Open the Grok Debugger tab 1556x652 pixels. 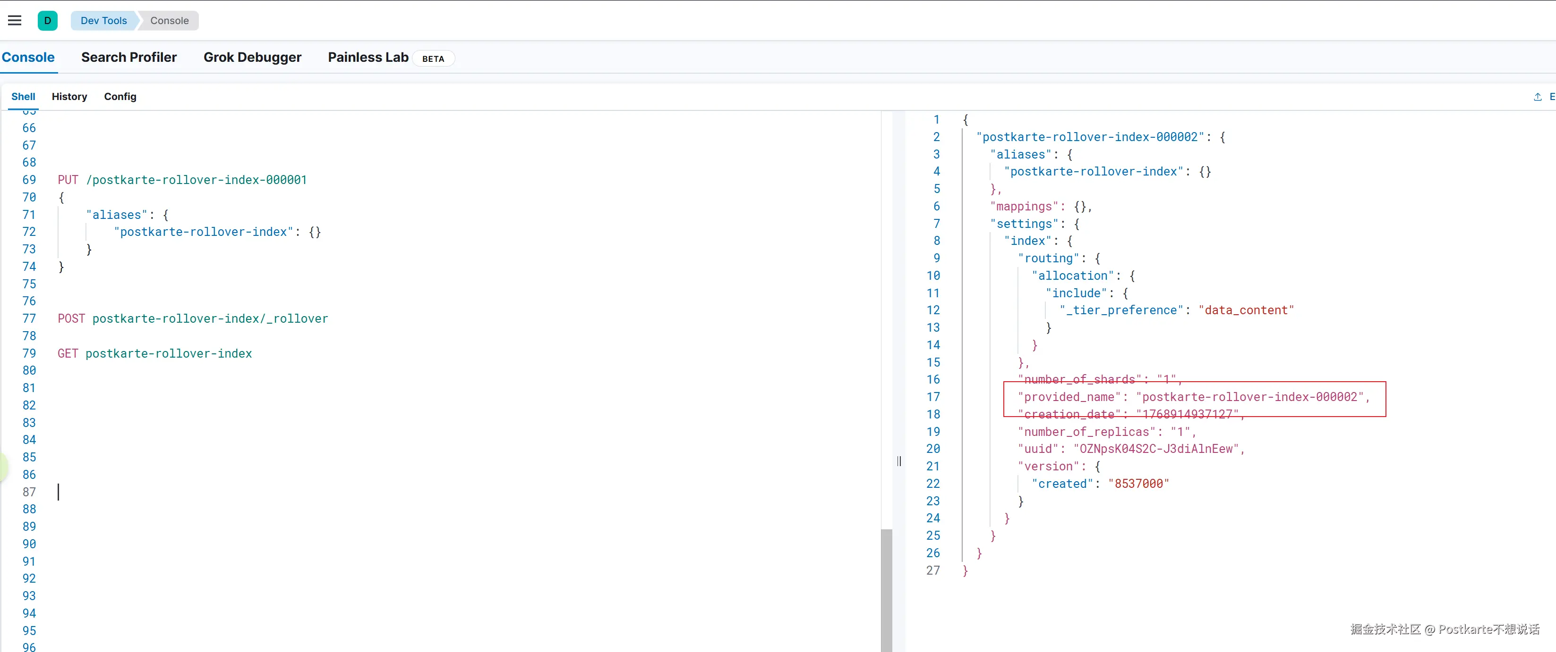click(252, 57)
